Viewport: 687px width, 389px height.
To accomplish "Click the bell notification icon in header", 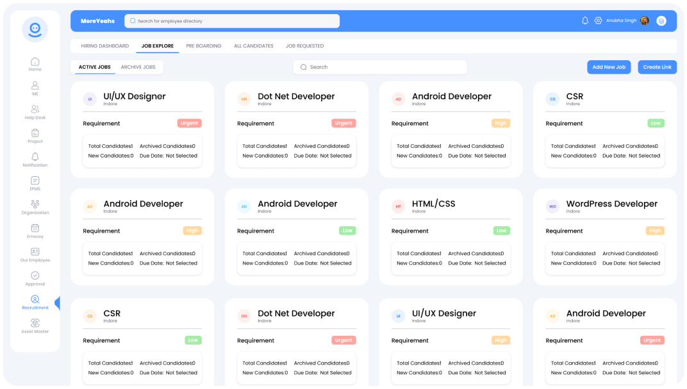I will click(x=584, y=21).
